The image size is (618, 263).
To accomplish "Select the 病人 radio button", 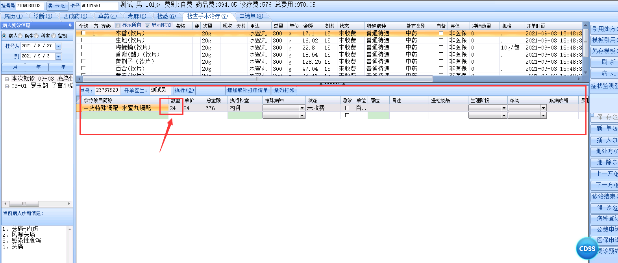I will 4,36.
